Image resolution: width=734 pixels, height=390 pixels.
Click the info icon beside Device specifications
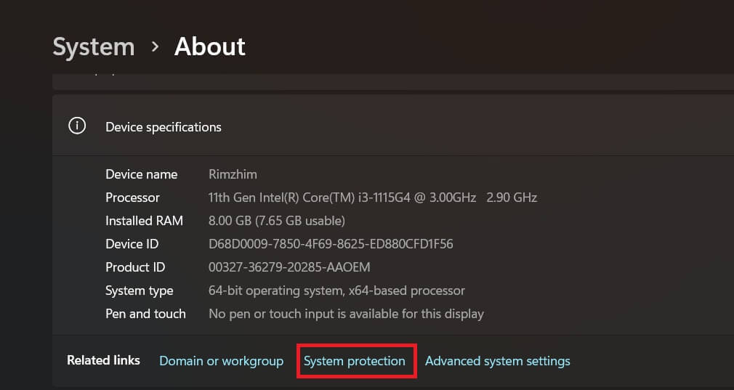[x=77, y=126]
